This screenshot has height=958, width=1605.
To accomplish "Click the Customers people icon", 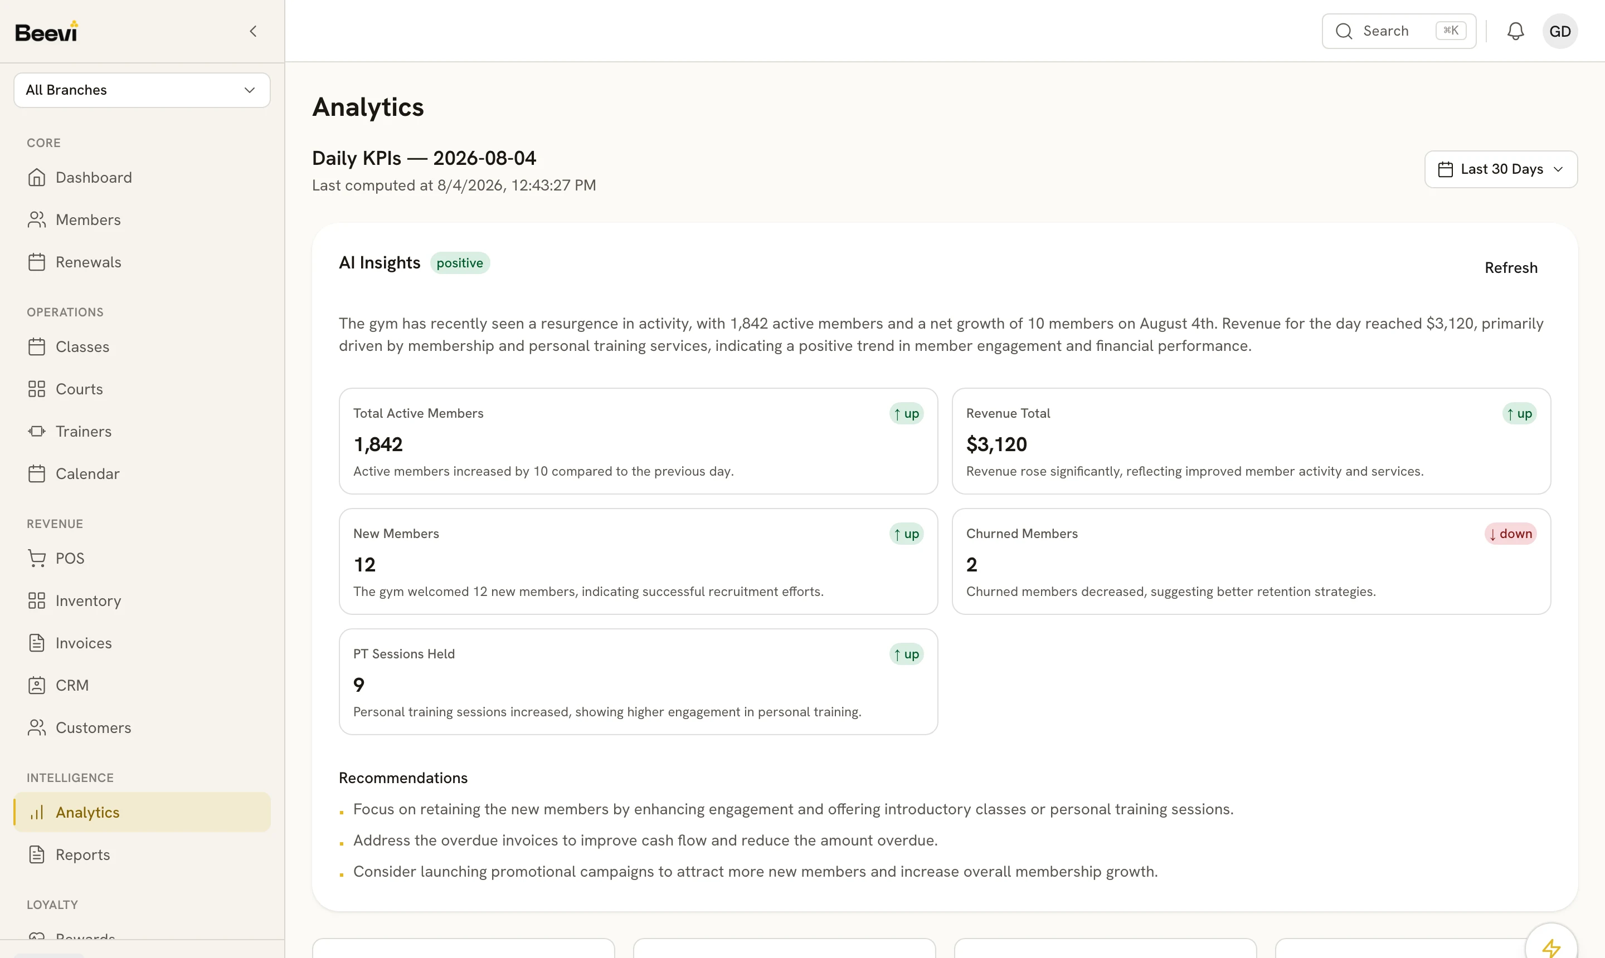I will point(37,727).
